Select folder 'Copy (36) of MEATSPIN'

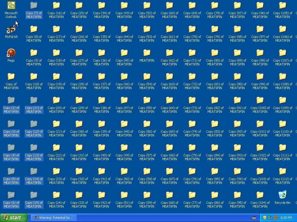click(102, 57)
